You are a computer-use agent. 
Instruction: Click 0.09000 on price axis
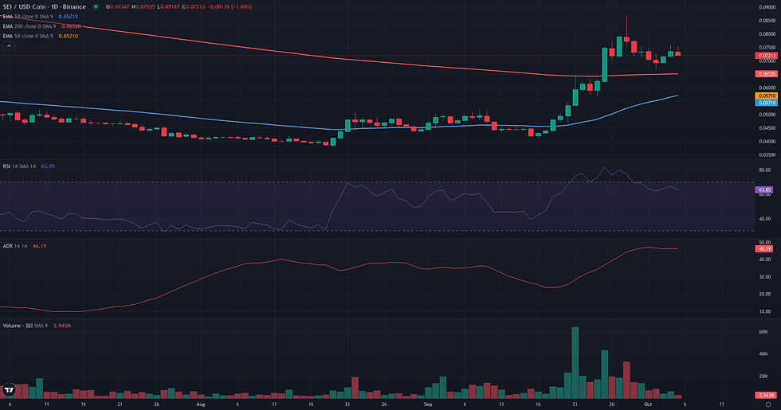click(767, 7)
